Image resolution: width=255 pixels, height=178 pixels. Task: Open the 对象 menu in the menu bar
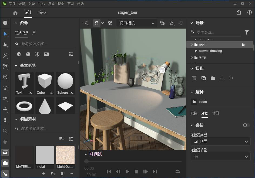[32, 4]
